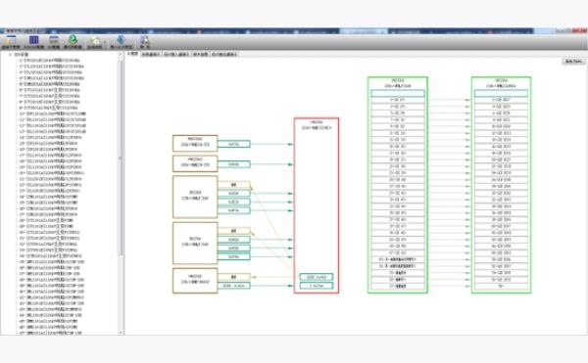Select the first signal row in the left green box

pyautogui.click(x=398, y=100)
